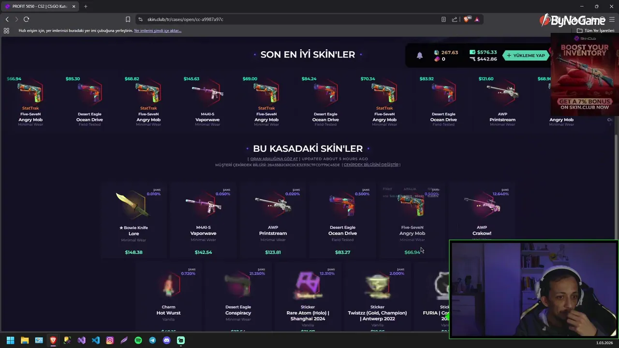Open reader mode icon in address bar
The image size is (619, 348).
[x=443, y=19]
